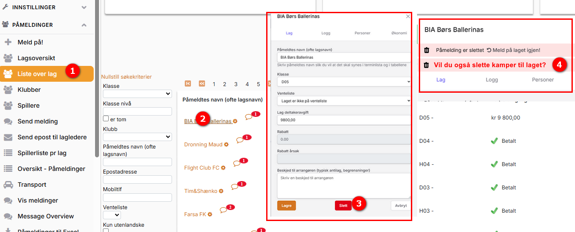Click the envelope icon for Send epost til lagledere
The image size is (575, 232).
8,137
